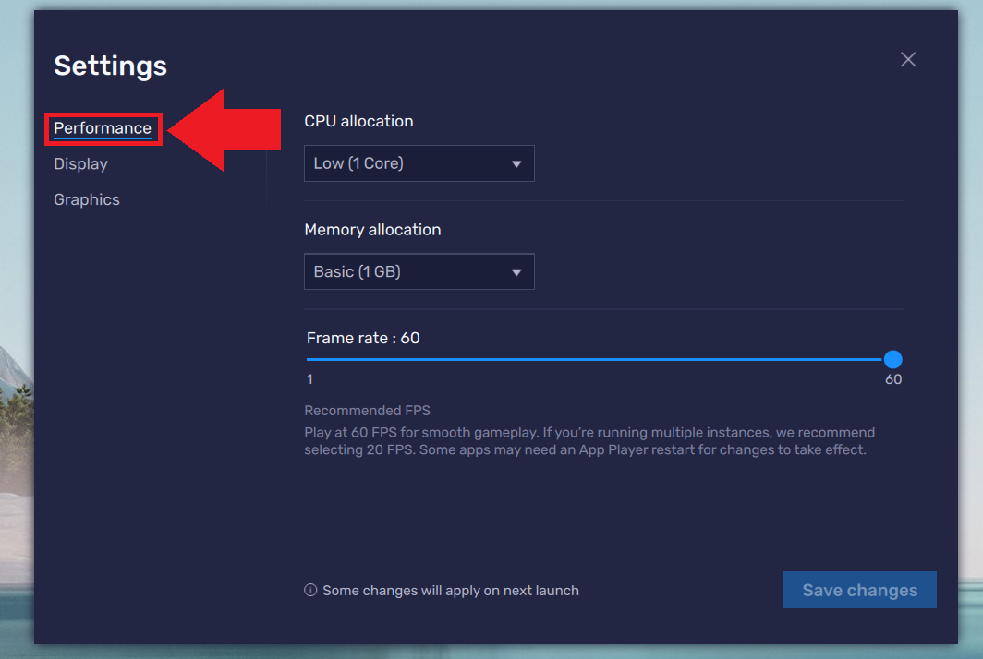
Task: Switch to the Display settings tab
Action: coord(80,163)
